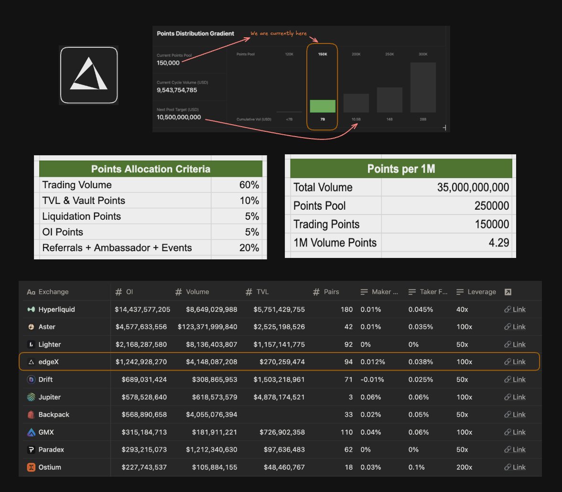Click the Points per 1M header
This screenshot has width=562, height=492.
coord(401,169)
